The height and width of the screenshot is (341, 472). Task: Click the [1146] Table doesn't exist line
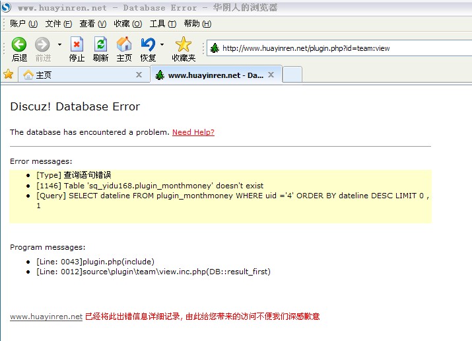150,186
